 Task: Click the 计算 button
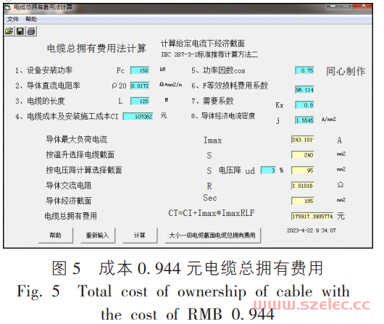point(140,236)
